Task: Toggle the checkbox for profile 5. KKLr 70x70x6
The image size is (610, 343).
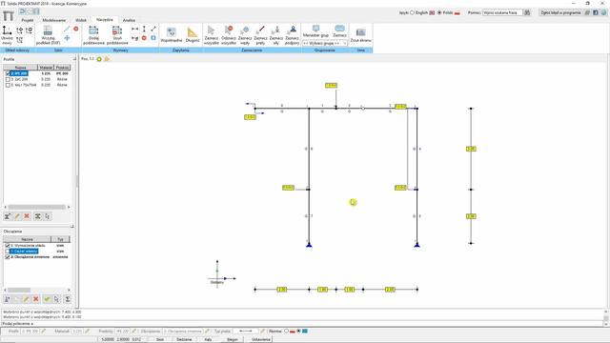Action: click(x=8, y=85)
